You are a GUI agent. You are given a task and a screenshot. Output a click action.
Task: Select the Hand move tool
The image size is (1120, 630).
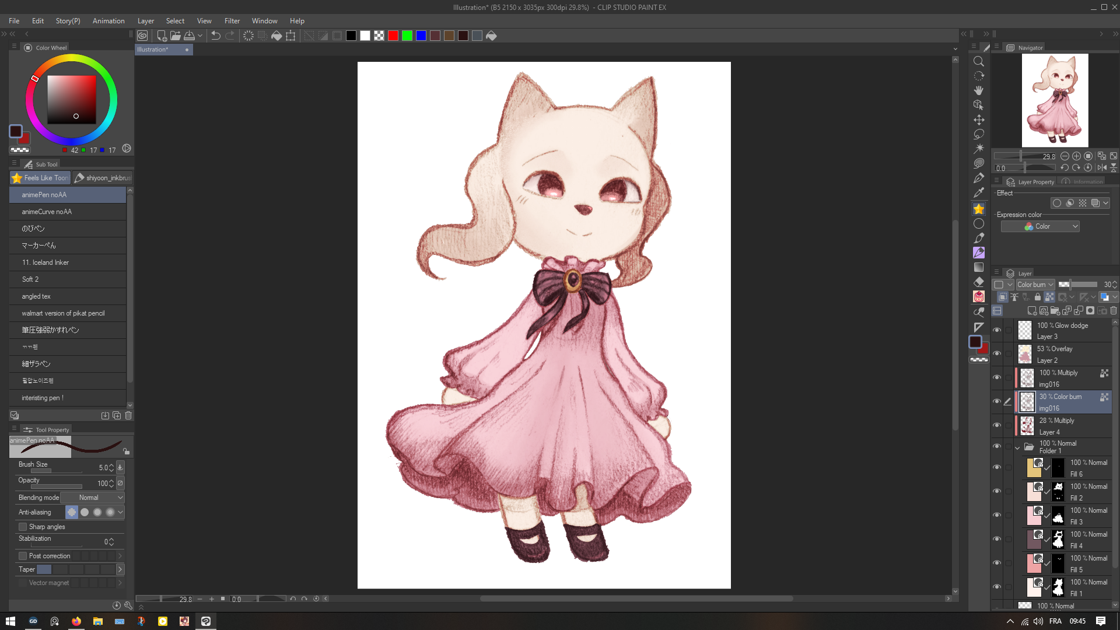[979, 90]
